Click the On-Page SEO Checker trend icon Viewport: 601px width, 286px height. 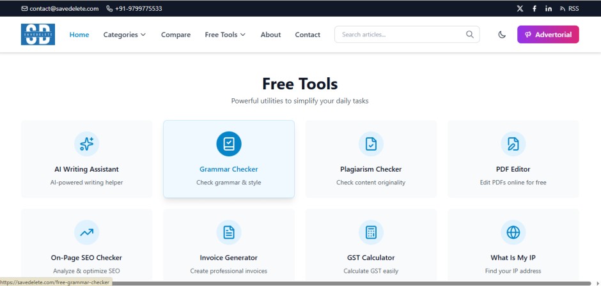click(86, 232)
